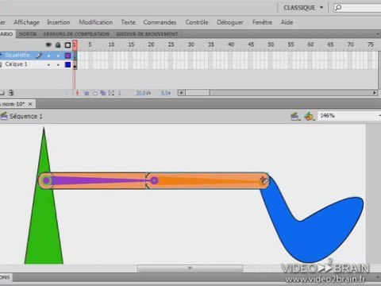Image resolution: width=381 pixels, height=286 pixels.
Task: Toggle blue outline swatch of Calque 1 layer
Action: 68,64
